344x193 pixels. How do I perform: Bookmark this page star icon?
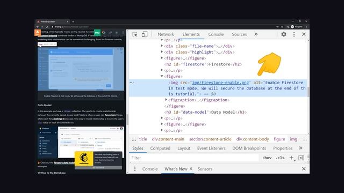point(282,27)
